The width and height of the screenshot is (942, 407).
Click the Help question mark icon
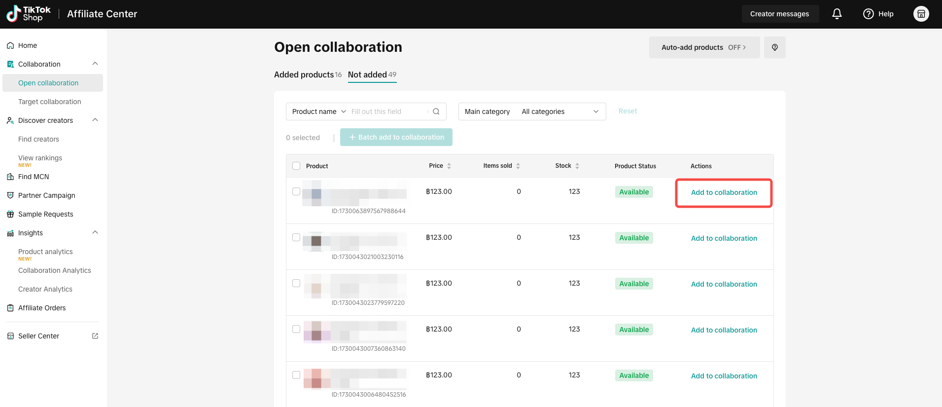(x=868, y=14)
